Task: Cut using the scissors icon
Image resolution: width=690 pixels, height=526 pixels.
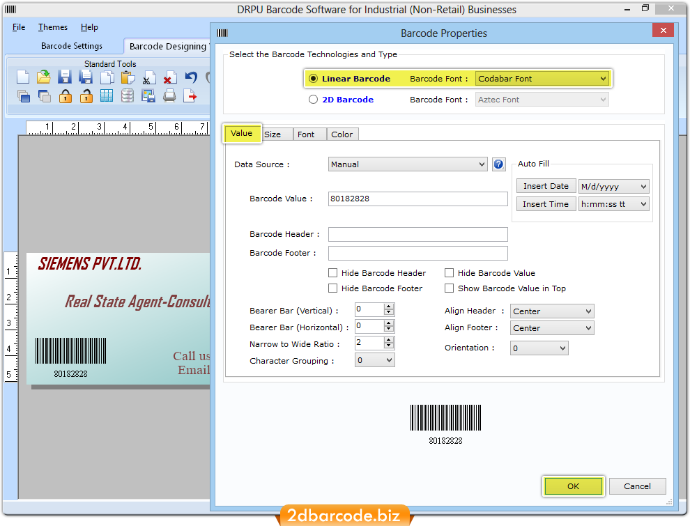Action: (x=149, y=77)
